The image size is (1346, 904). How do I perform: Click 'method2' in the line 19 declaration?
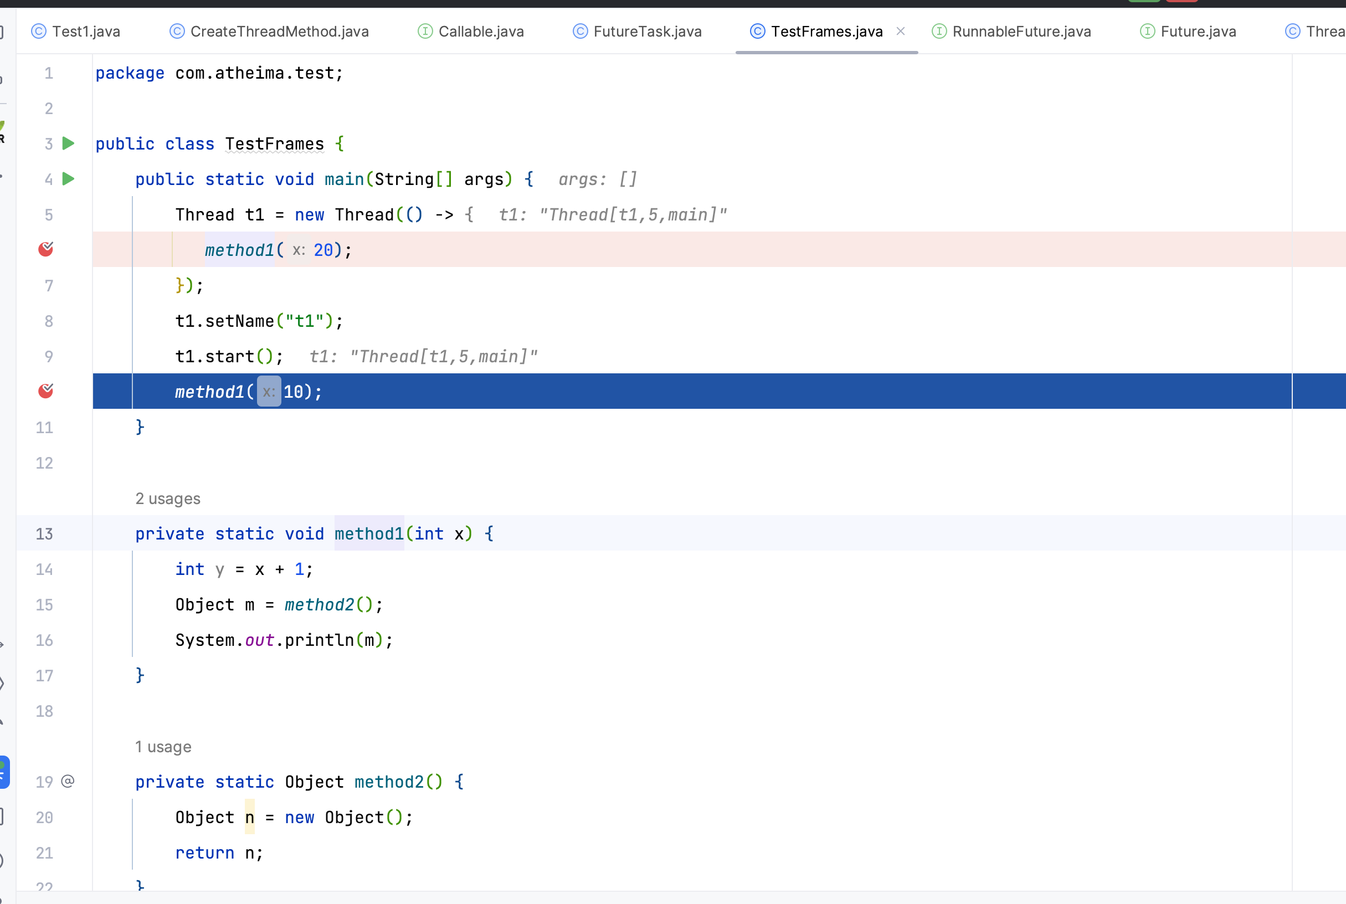click(389, 782)
